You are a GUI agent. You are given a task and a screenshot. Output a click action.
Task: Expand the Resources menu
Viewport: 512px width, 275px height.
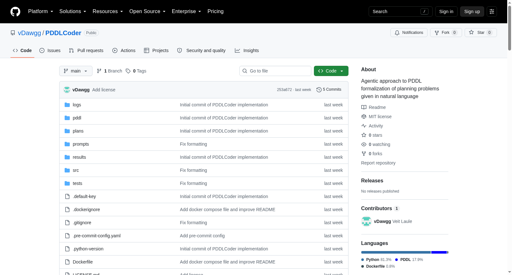(x=108, y=11)
